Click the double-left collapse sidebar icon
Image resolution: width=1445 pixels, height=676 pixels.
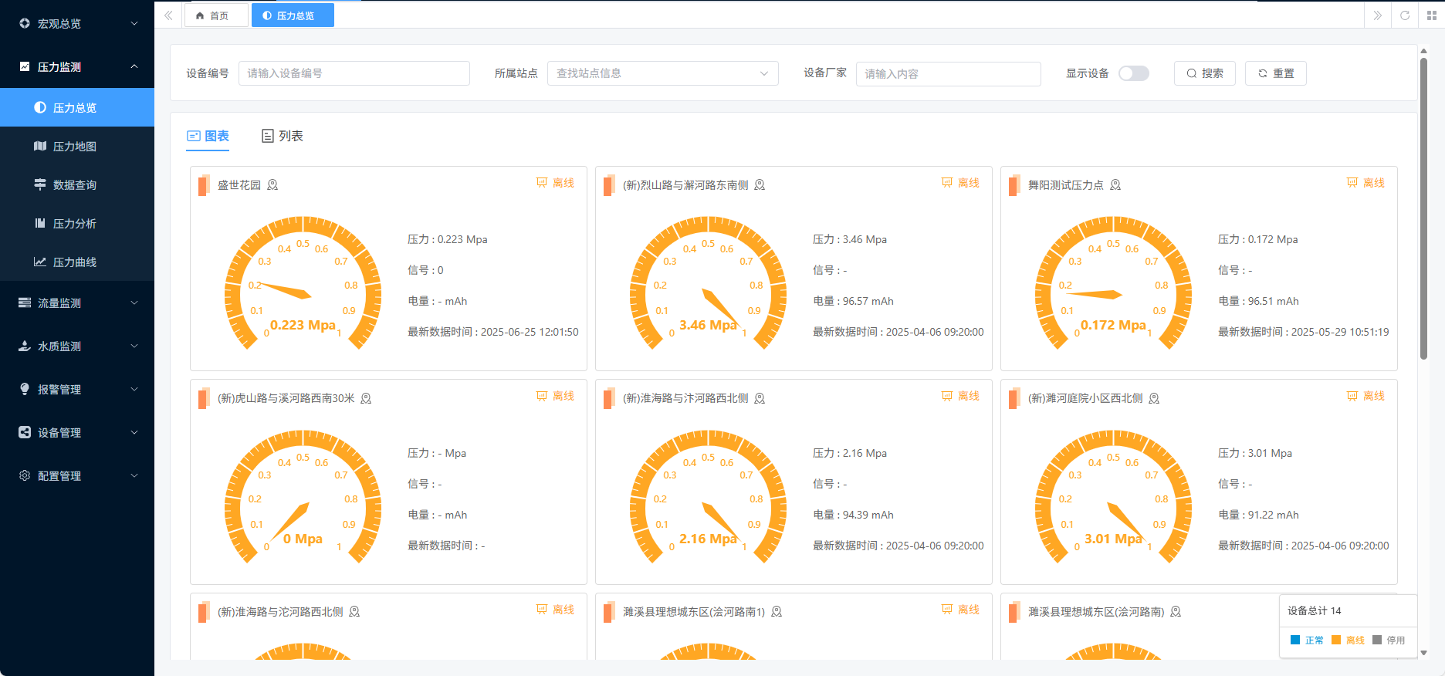click(x=168, y=15)
